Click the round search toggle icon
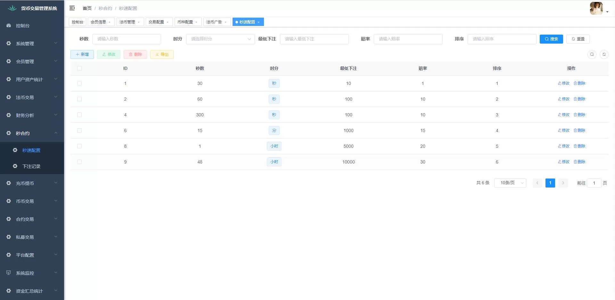 coord(592,54)
